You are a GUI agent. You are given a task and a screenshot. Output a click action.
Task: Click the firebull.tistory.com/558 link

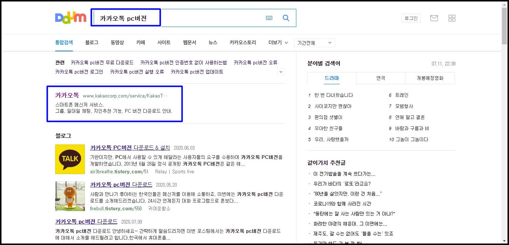pos(116,208)
